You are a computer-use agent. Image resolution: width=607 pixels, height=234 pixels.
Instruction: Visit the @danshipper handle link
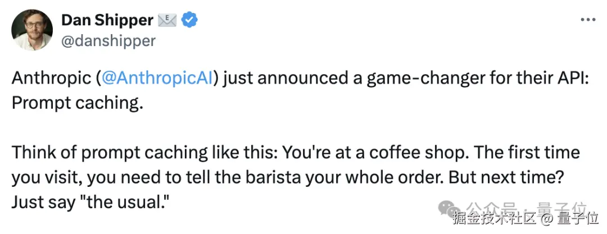click(x=108, y=41)
